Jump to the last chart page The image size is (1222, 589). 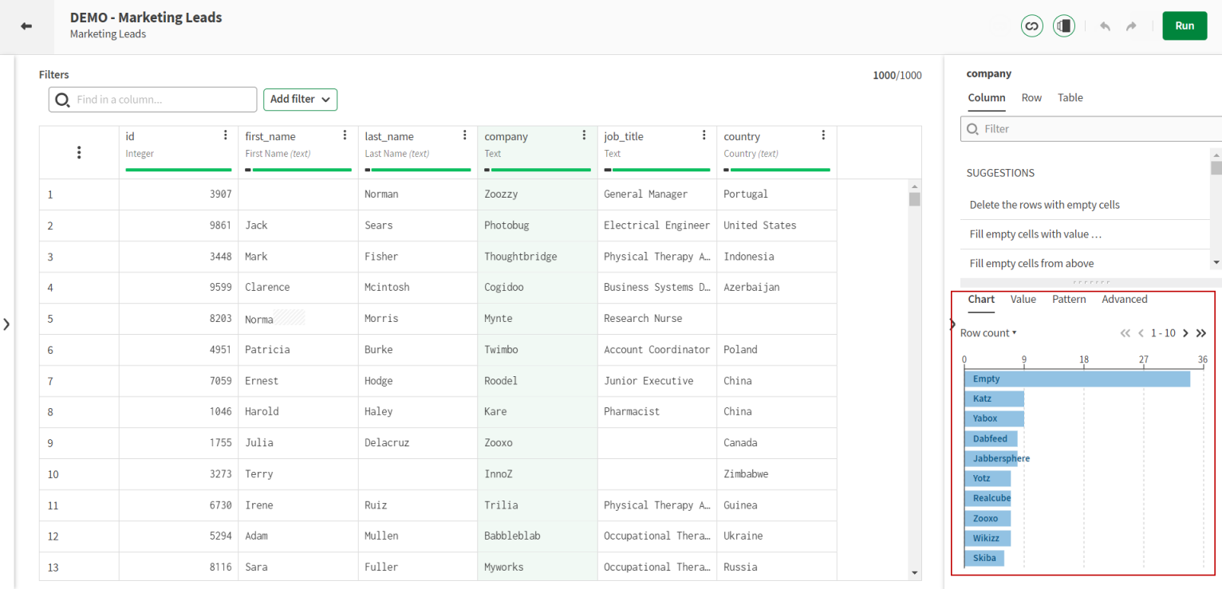[x=1201, y=333]
